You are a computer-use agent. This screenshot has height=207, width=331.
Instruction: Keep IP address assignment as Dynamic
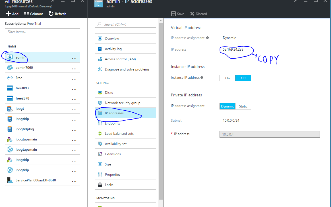point(227,106)
